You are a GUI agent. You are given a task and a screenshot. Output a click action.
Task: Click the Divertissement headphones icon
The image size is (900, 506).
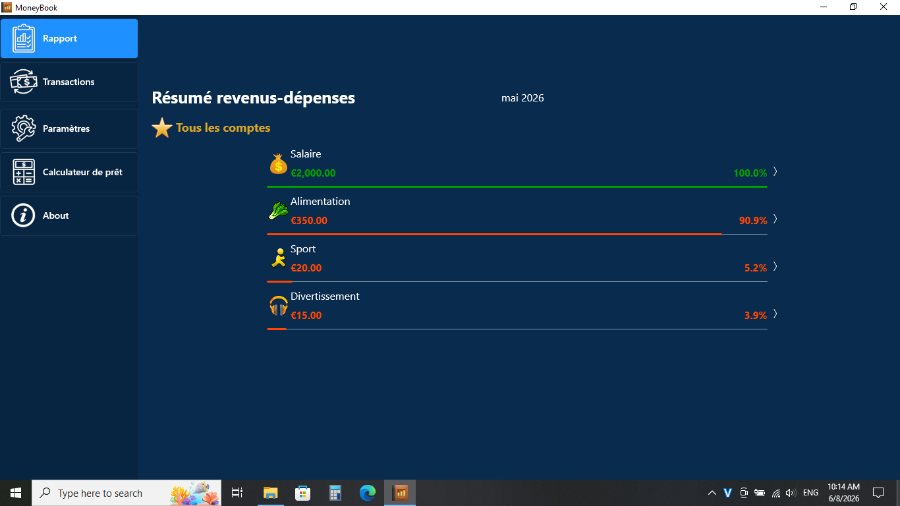[279, 306]
